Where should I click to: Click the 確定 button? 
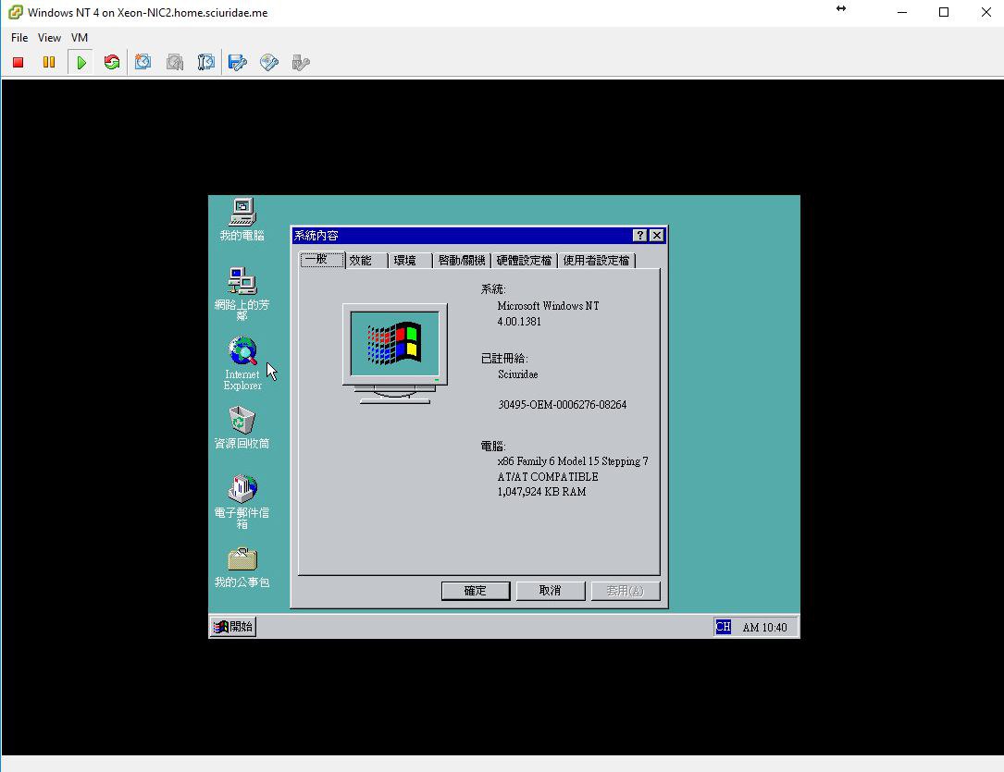pos(476,591)
